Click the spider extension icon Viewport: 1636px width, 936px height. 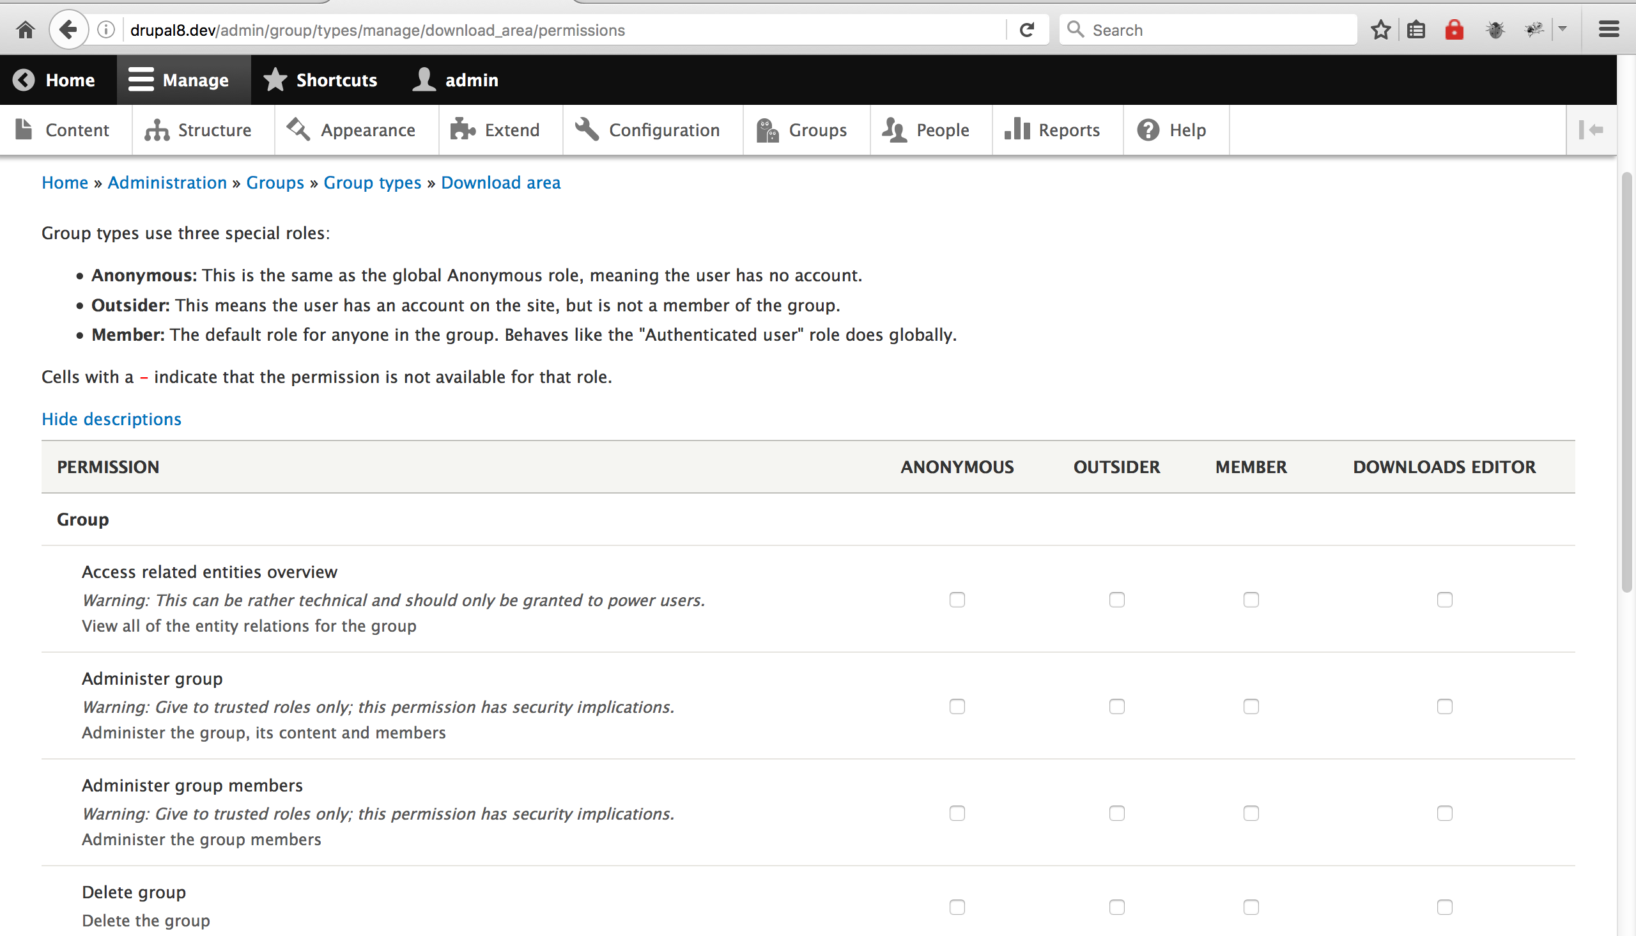point(1534,29)
